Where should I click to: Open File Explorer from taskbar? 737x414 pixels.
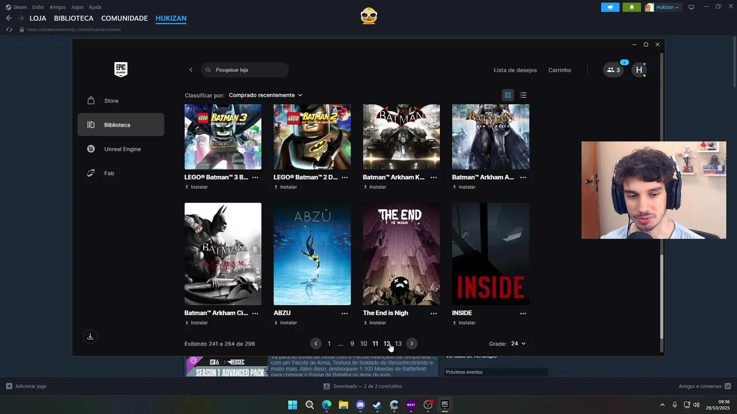click(x=343, y=405)
